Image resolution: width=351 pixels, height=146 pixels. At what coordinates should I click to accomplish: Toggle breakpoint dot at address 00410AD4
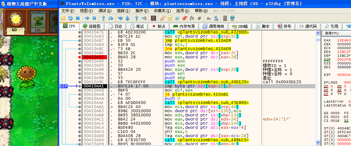[80, 140]
